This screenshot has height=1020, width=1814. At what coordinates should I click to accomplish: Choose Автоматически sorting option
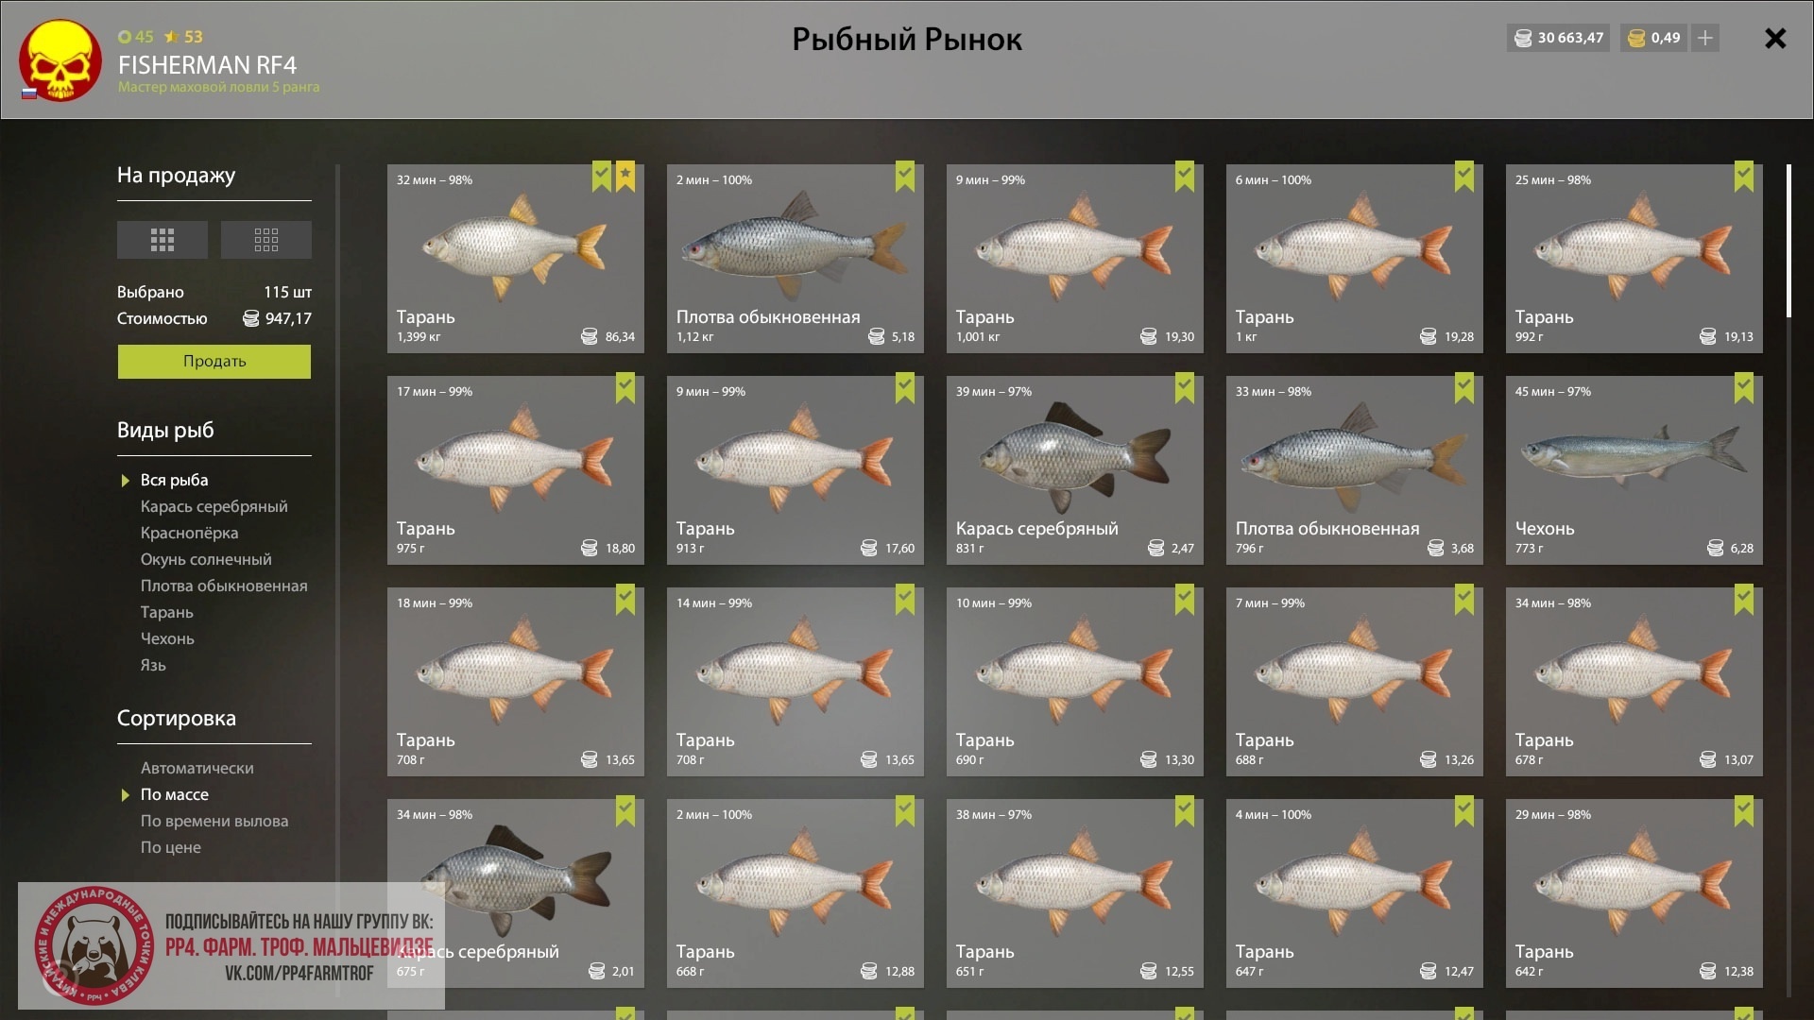point(197,768)
